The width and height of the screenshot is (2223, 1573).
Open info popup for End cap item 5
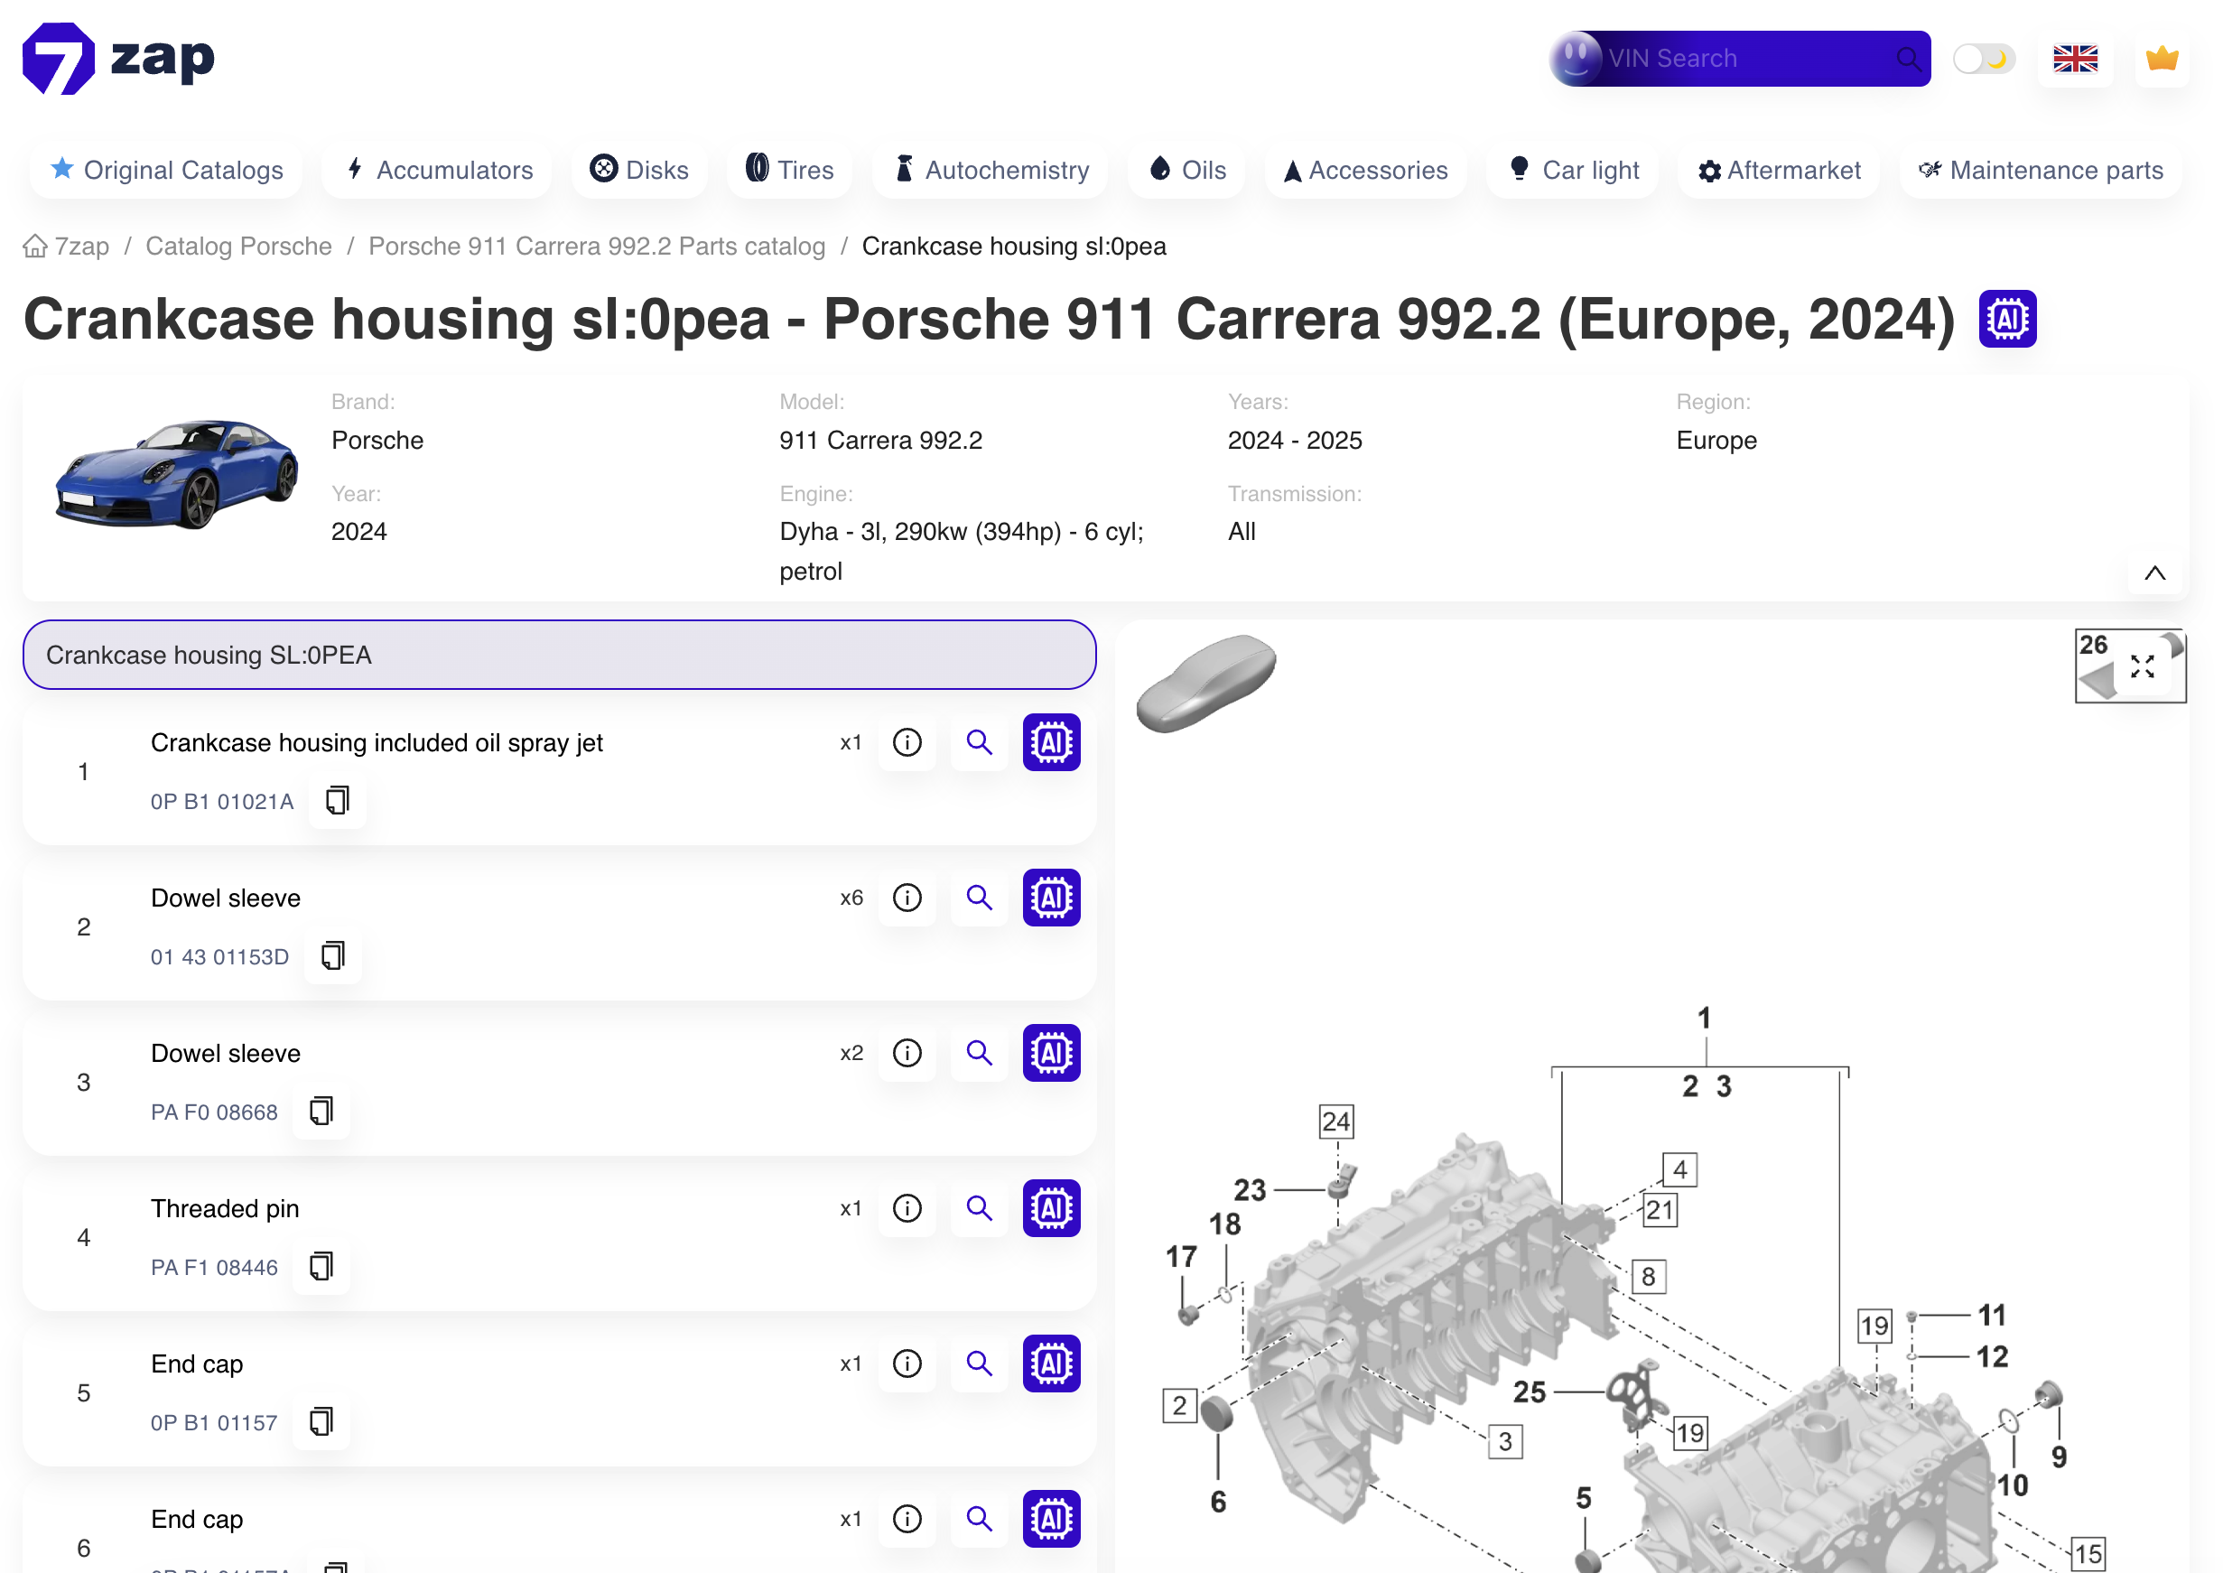pyautogui.click(x=907, y=1363)
